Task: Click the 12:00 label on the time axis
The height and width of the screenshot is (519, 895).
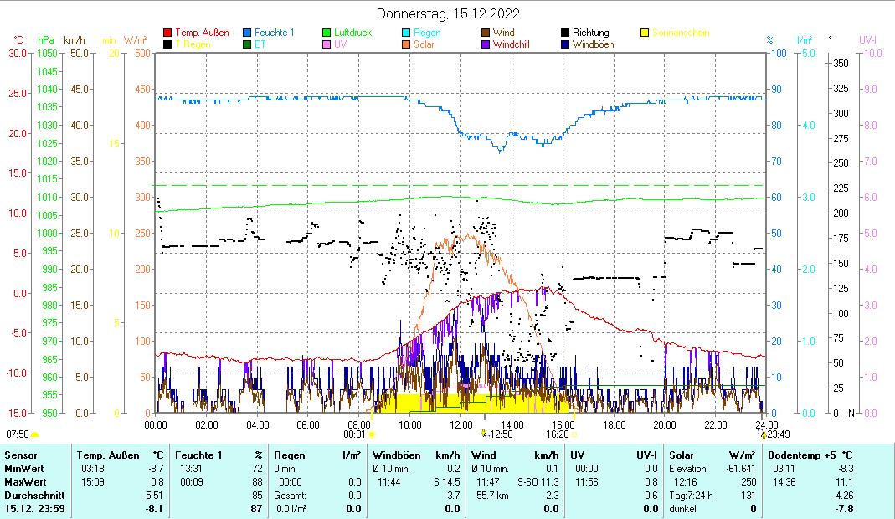Action: tap(460, 424)
